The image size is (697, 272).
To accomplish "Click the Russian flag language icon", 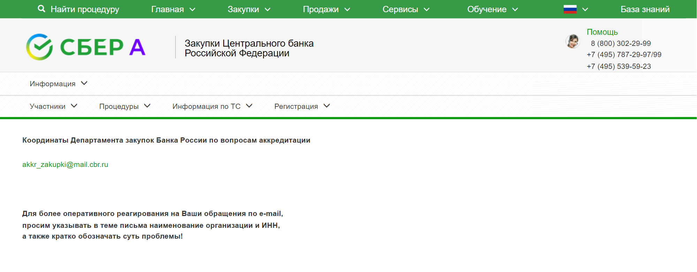I will click(570, 9).
